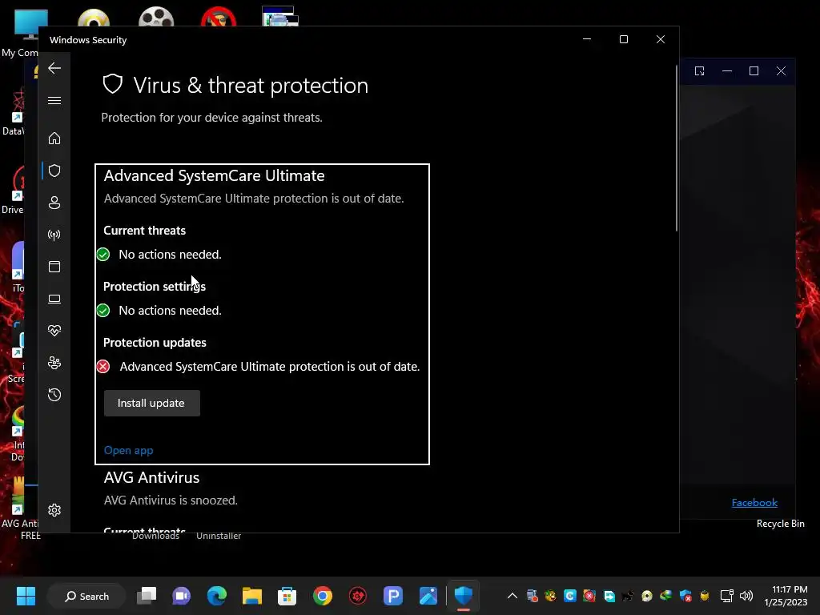Open the Home section in sidebar
Viewport: 820px width, 615px height.
tap(54, 138)
